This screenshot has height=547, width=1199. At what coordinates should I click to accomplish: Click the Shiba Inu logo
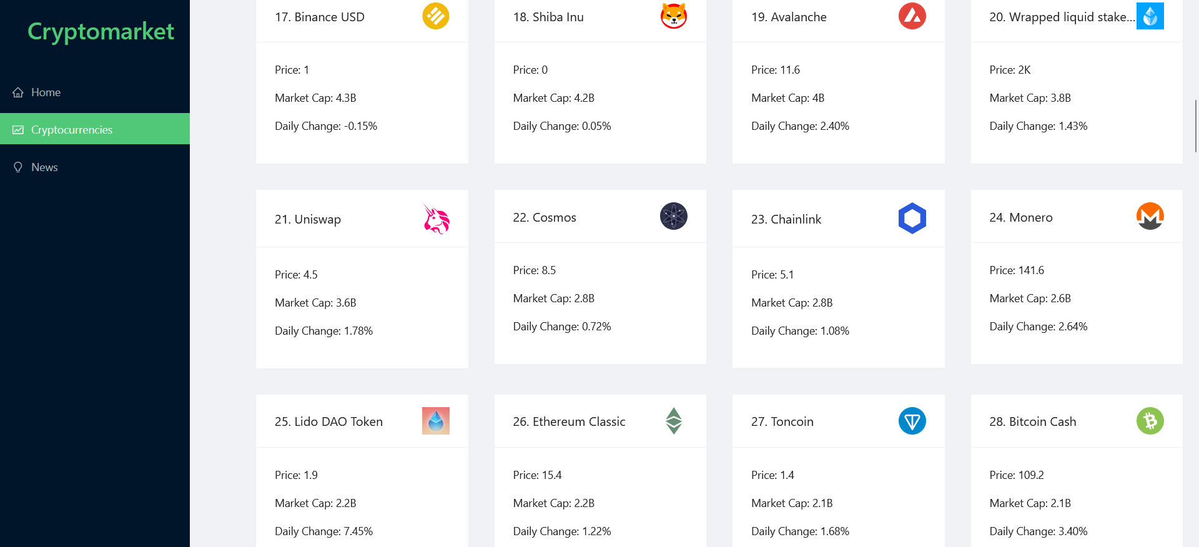[x=673, y=16]
